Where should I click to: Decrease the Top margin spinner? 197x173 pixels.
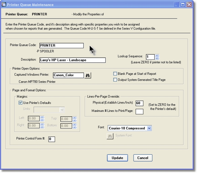click(x=75, y=120)
